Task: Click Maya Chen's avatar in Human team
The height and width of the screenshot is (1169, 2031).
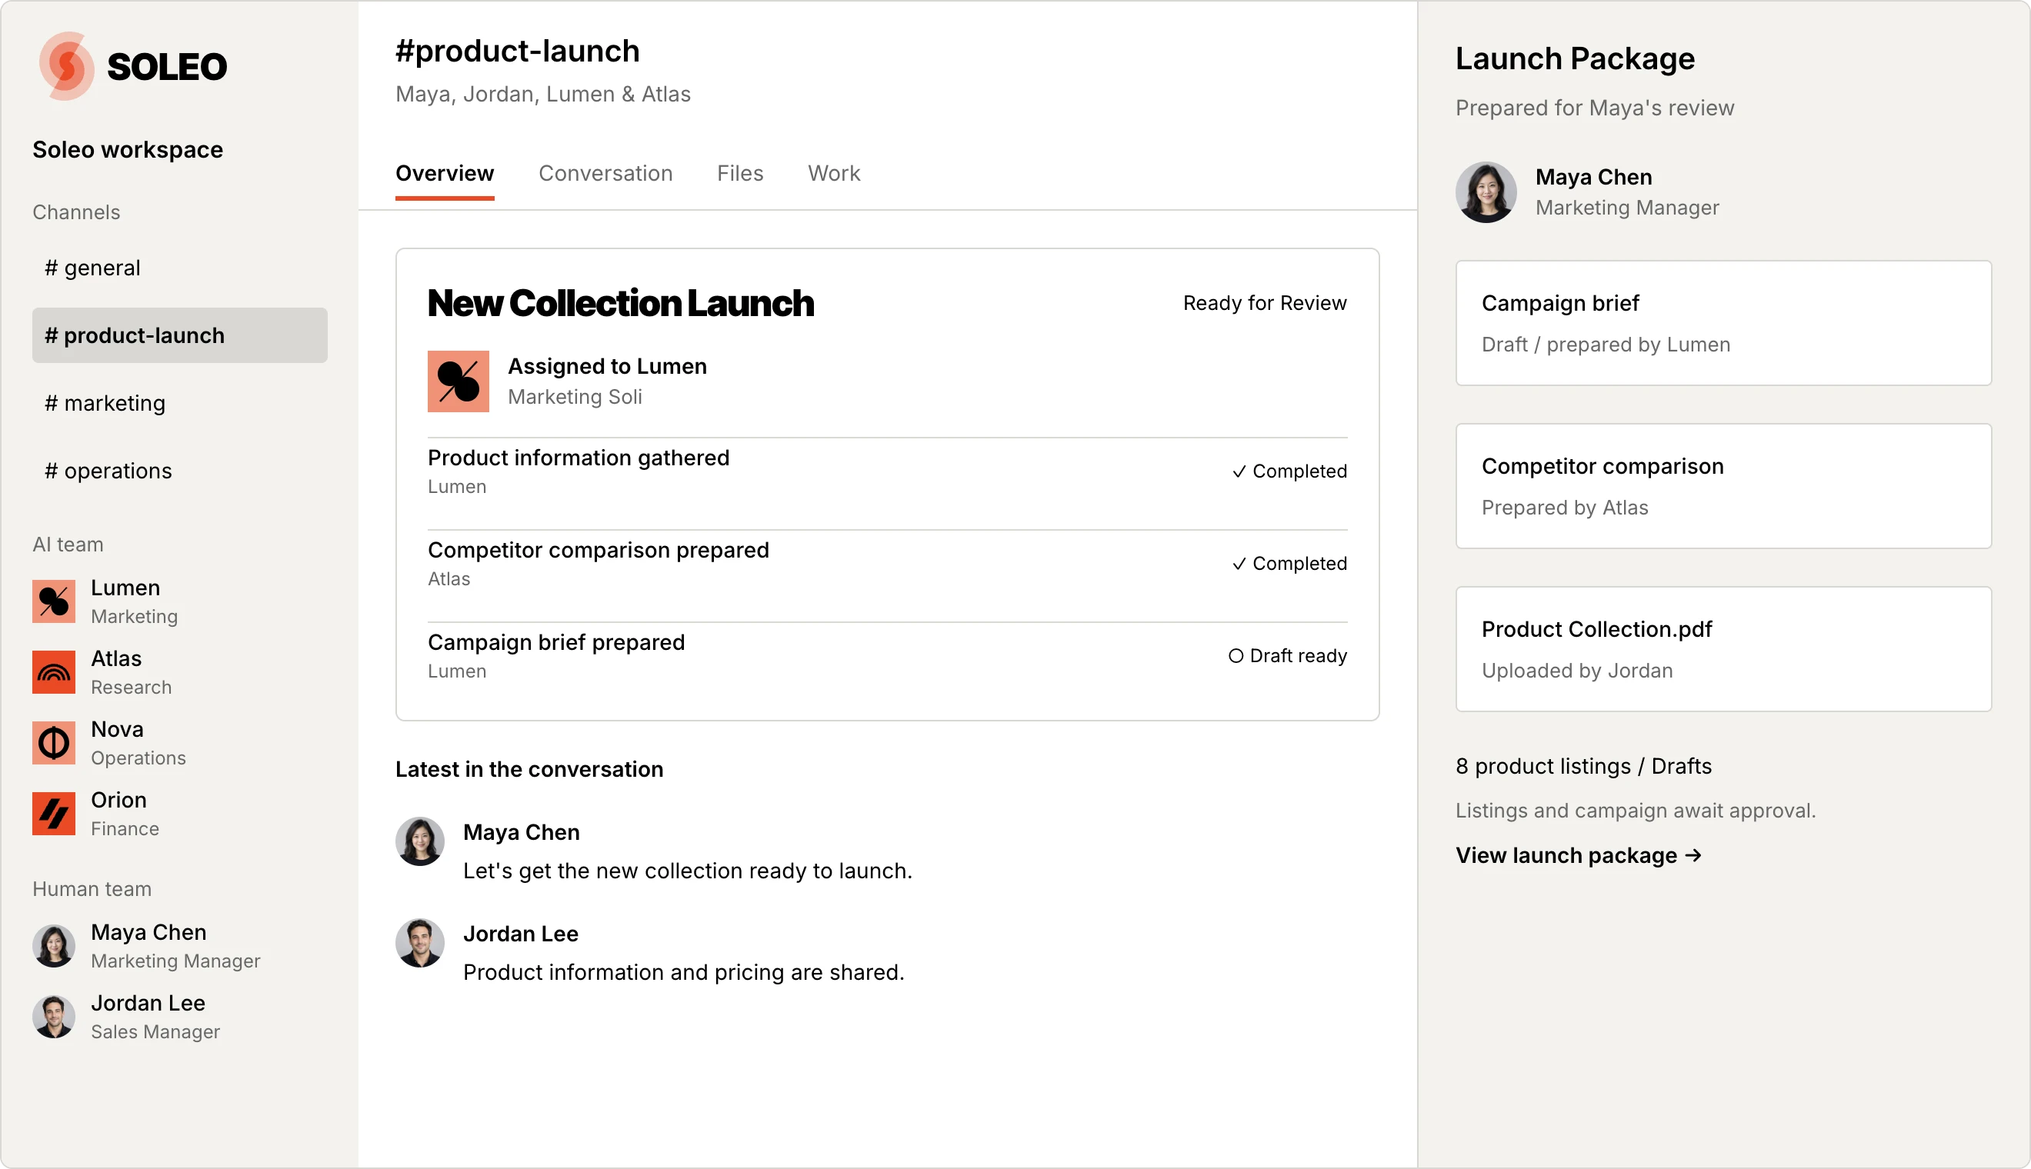Action: coord(54,945)
